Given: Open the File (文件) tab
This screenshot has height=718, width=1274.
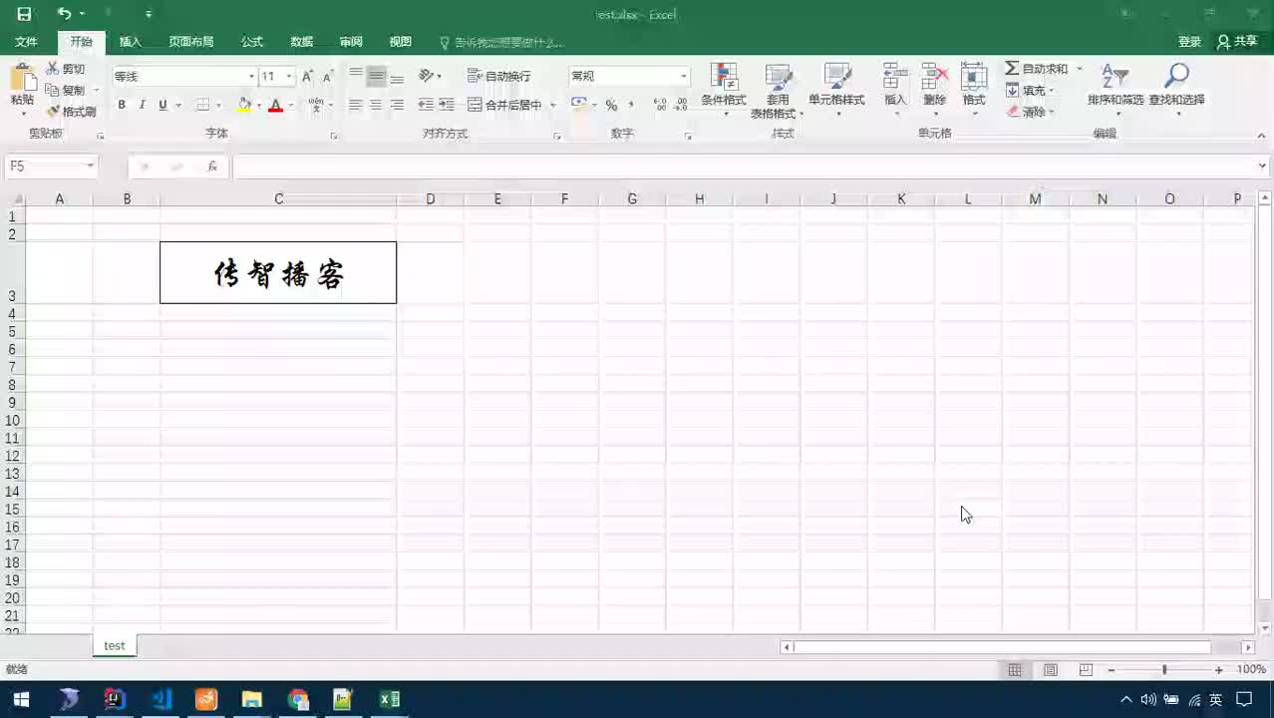Looking at the screenshot, I should point(26,42).
